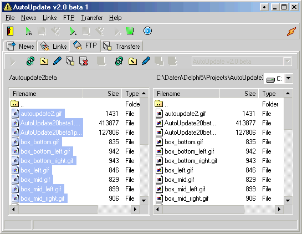Open the FTP menu
The image size is (302, 234).
pyautogui.click(x=69, y=18)
